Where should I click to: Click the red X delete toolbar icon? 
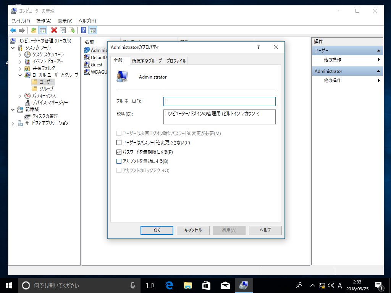pos(54,30)
